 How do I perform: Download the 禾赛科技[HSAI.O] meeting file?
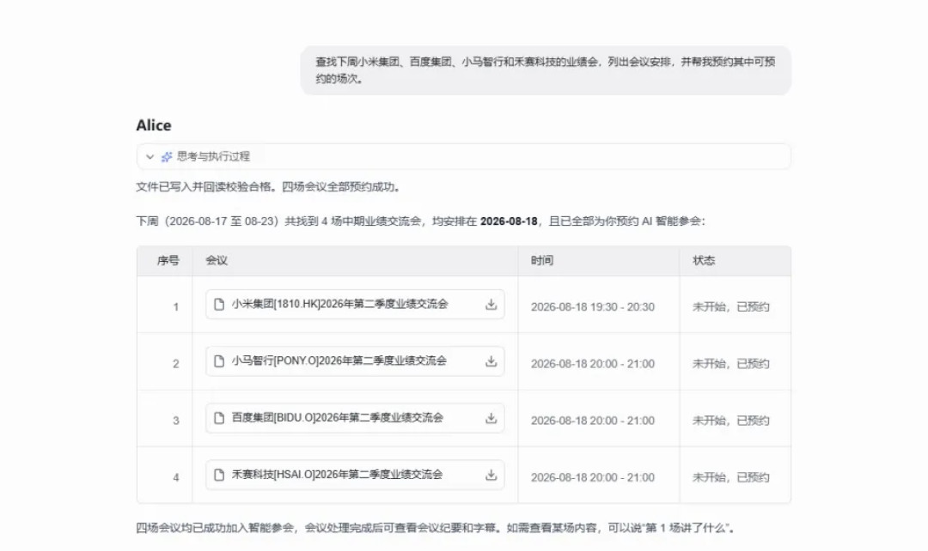(491, 475)
